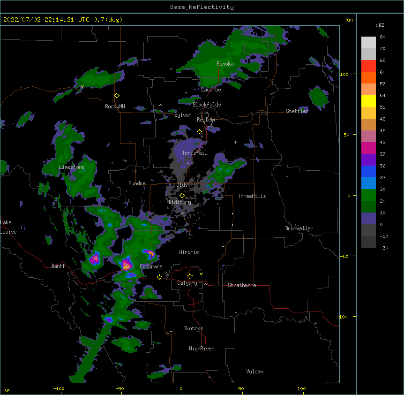Select the Strathmore label

(x=242, y=285)
